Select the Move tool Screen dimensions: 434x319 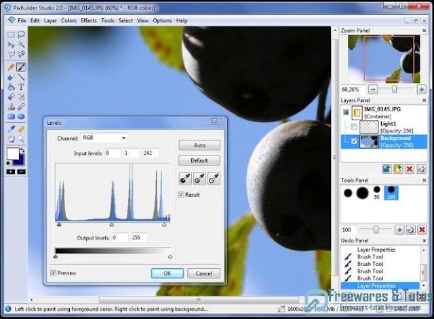[x=11, y=44]
